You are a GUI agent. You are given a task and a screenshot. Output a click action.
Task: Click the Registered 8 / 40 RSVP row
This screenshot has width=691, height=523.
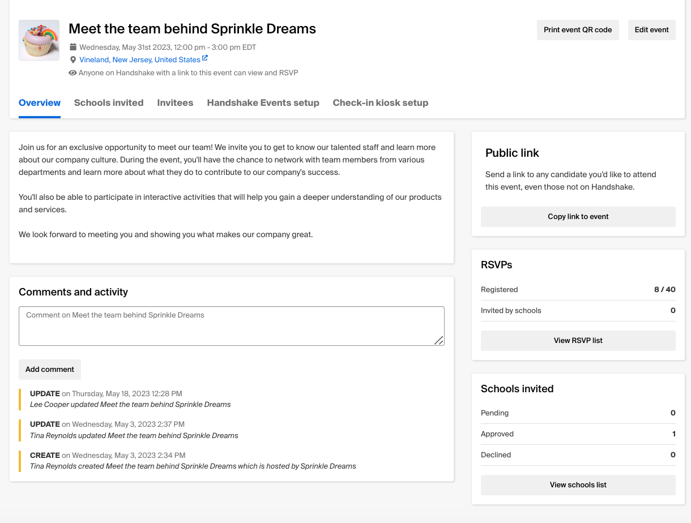click(578, 289)
